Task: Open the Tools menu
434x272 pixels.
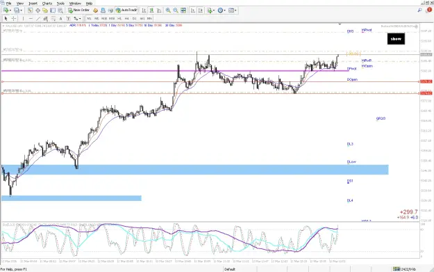Action: 60,3
